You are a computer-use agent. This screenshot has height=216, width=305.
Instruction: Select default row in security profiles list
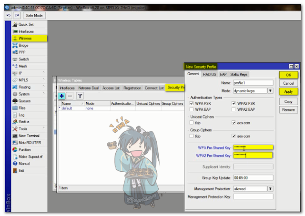[121, 108]
